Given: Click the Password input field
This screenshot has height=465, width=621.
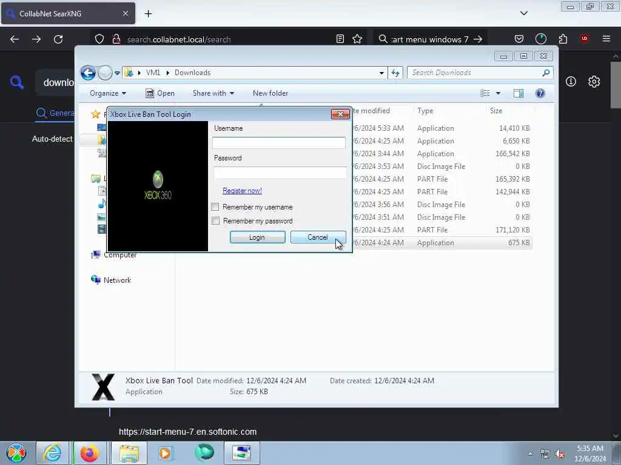Looking at the screenshot, I should coord(280,173).
